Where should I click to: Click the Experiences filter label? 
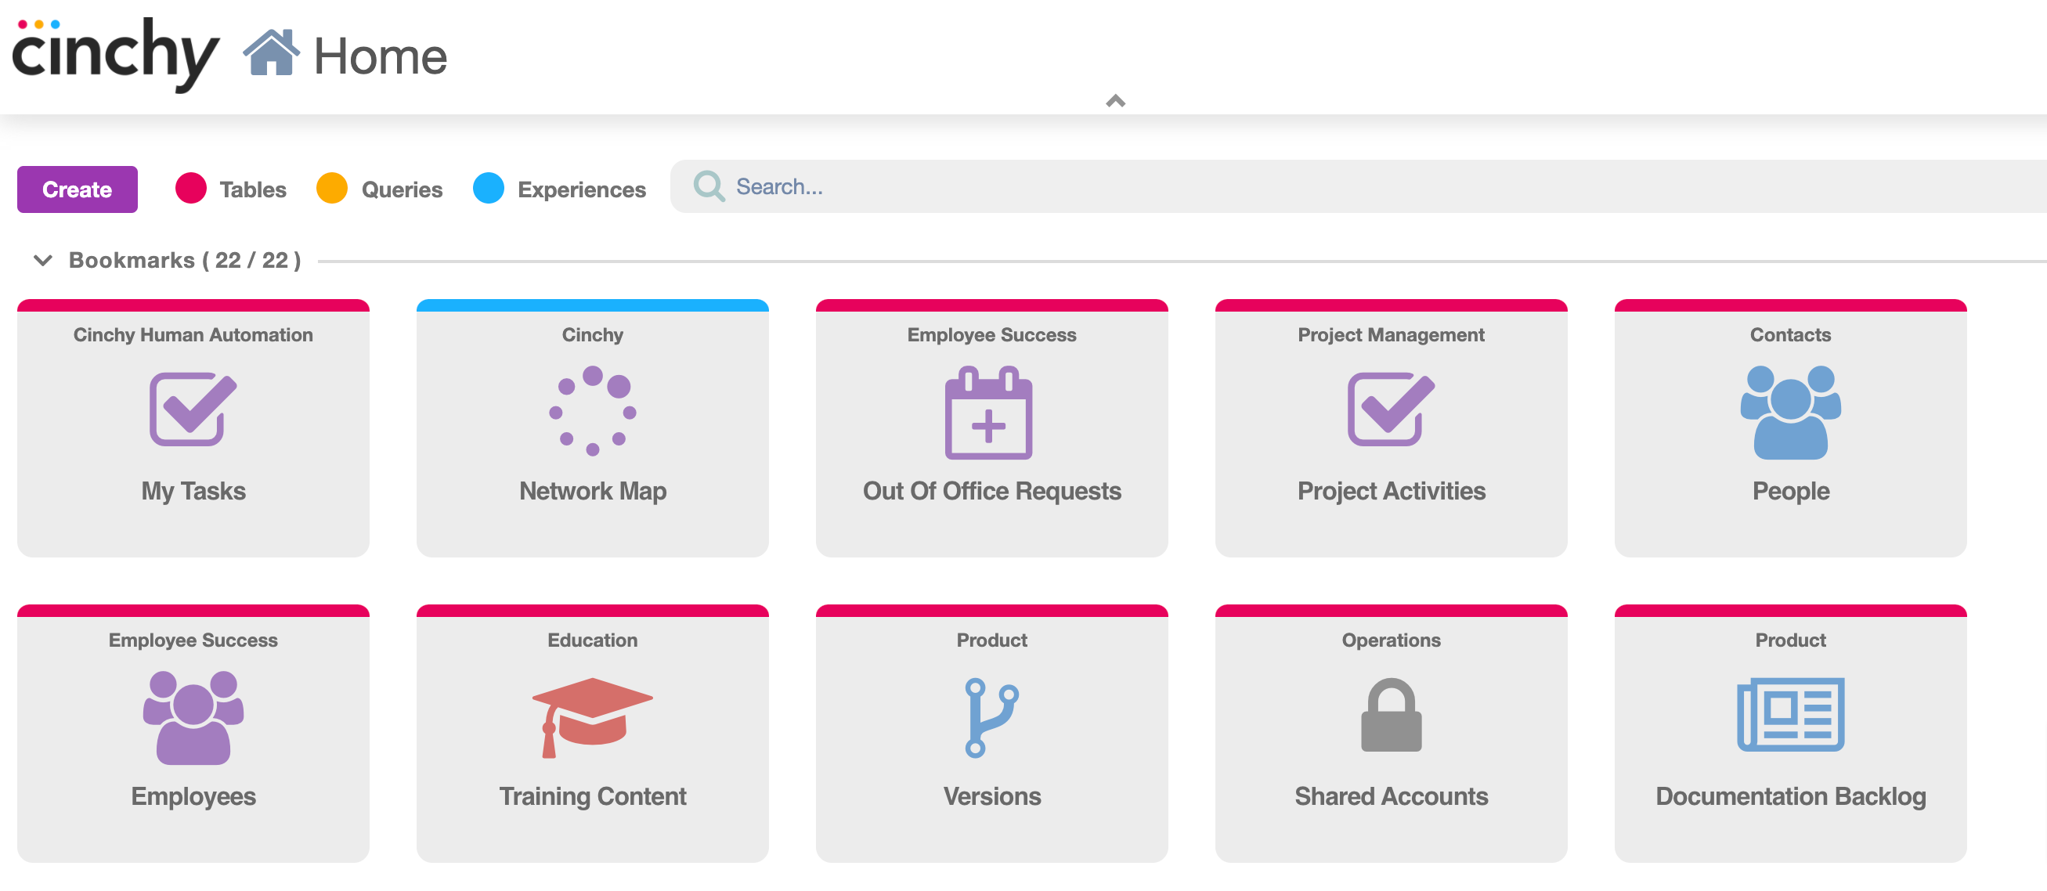tap(582, 189)
